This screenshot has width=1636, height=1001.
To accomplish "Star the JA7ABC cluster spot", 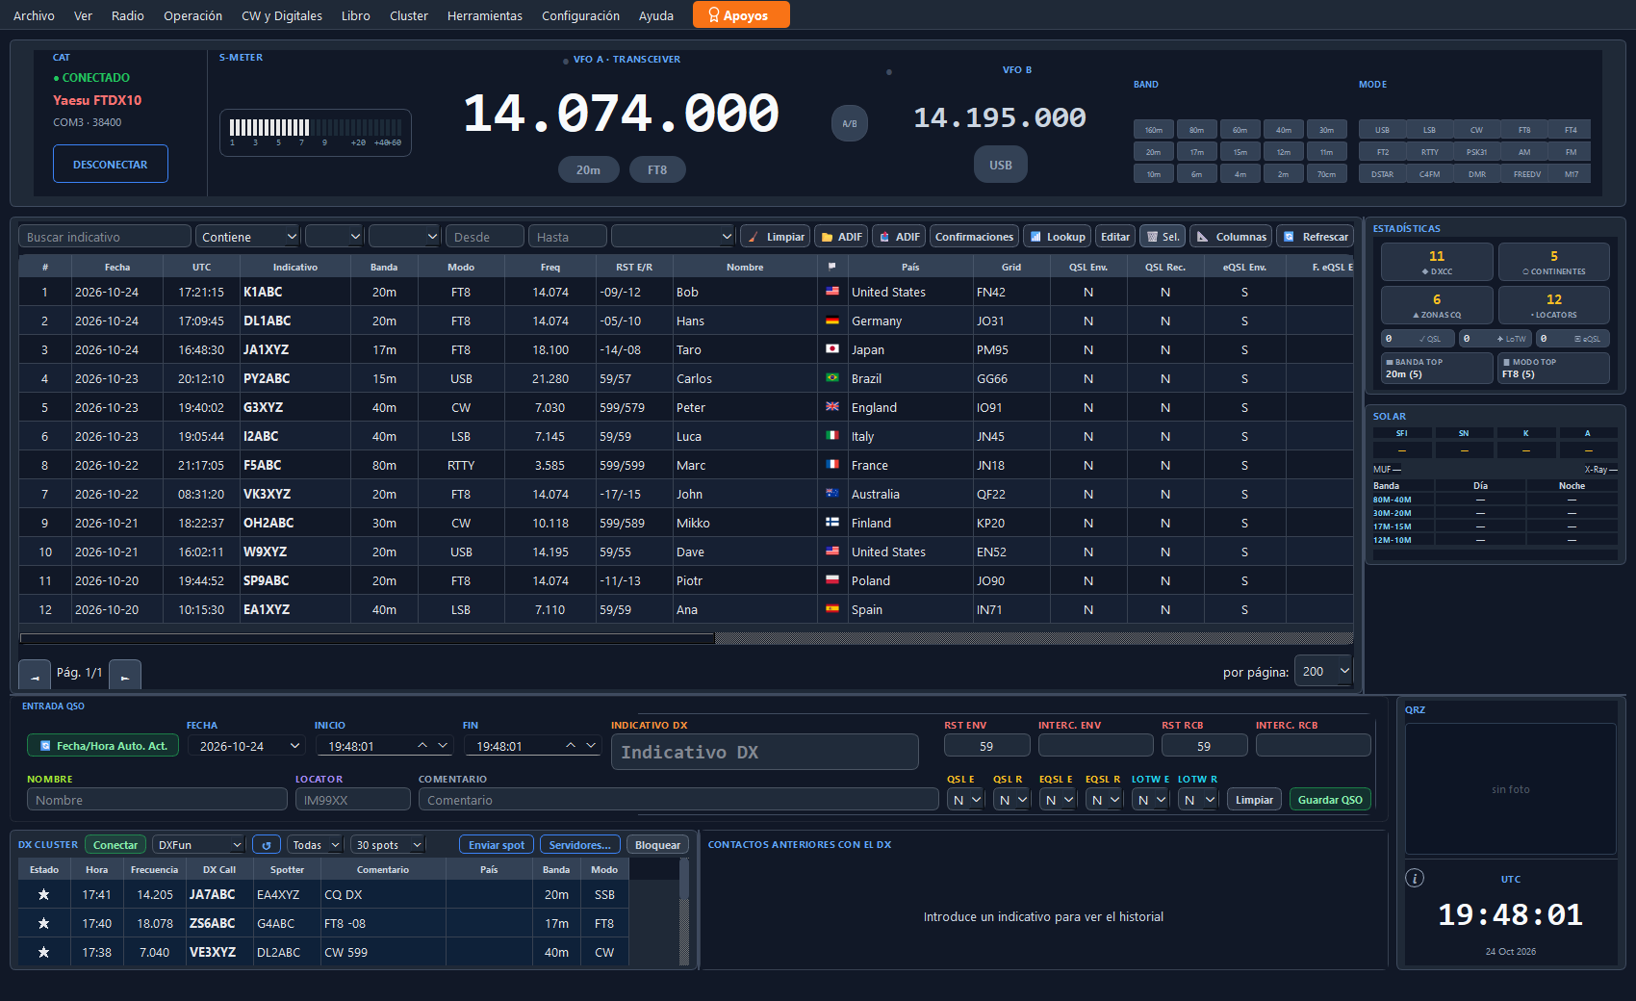I will 43,894.
